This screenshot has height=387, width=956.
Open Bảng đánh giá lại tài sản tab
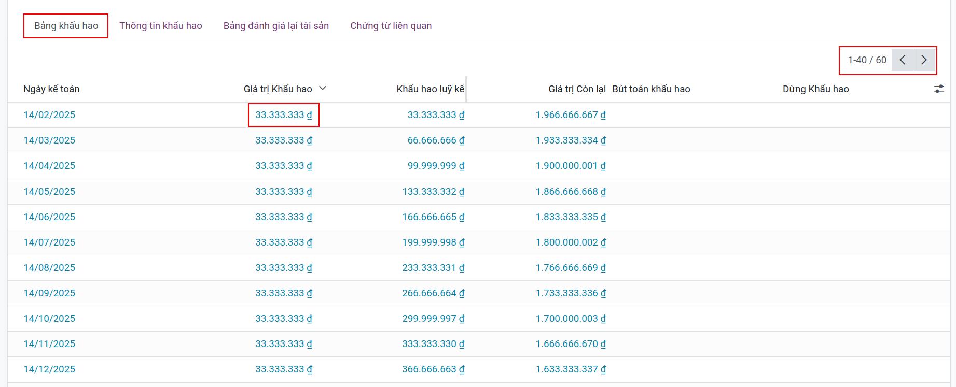pyautogui.click(x=276, y=26)
